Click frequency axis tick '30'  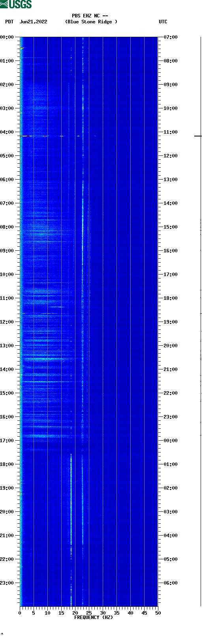103,613
